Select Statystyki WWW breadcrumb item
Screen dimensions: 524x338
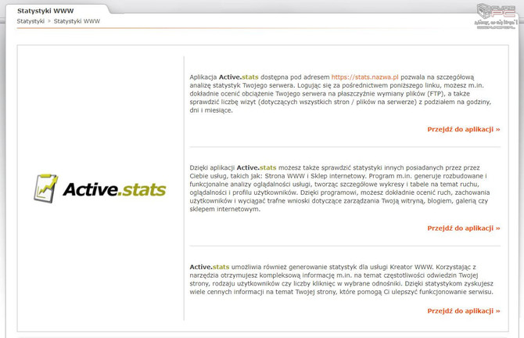point(77,21)
